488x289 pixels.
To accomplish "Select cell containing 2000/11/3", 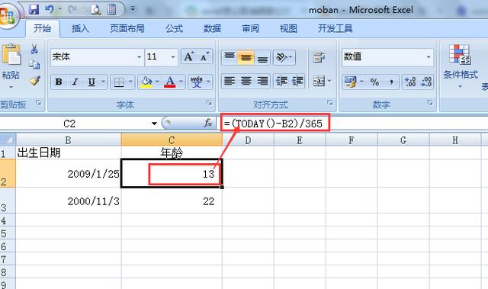I will (69, 201).
